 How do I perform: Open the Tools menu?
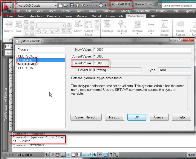click(80, 11)
